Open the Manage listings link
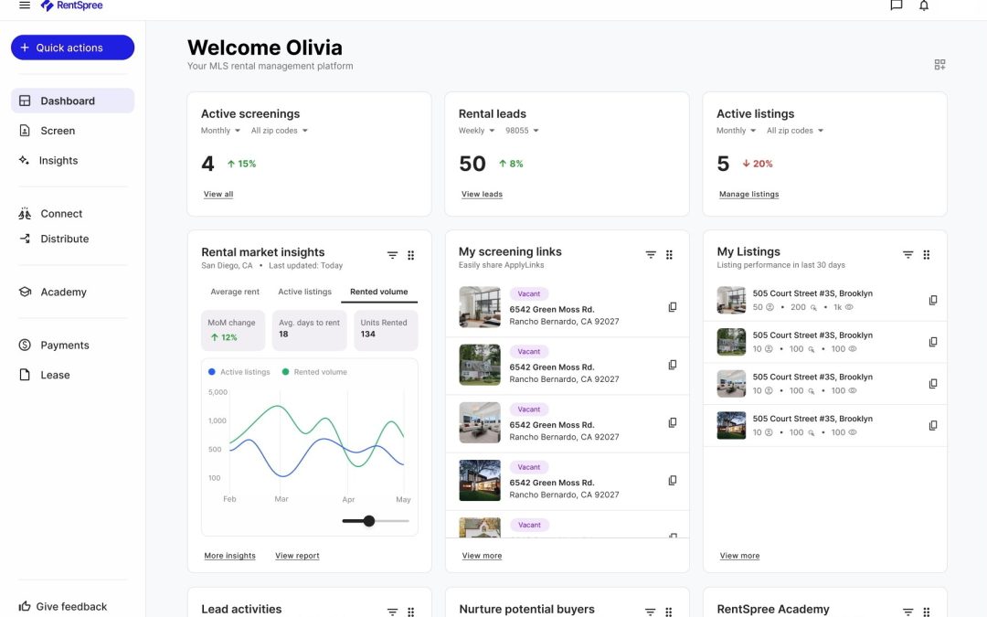The height and width of the screenshot is (617, 987). click(748, 194)
